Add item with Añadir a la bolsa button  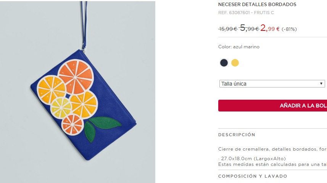[x=272, y=106]
